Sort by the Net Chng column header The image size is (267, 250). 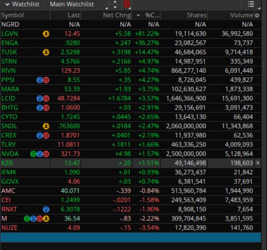pyautogui.click(x=117, y=15)
